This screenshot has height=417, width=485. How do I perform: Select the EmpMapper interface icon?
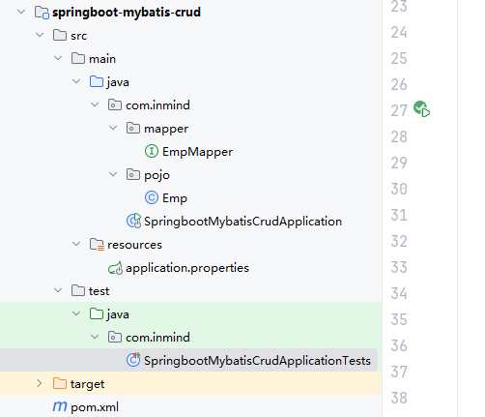[x=152, y=151]
